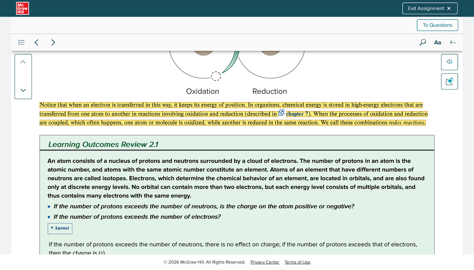Screen dimensions: 474x270
Task: Click the McGraw Hill logo
Action: 20,8
